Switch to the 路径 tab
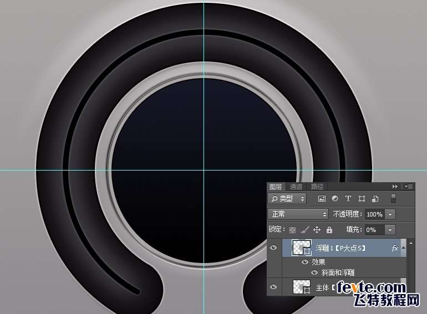The width and height of the screenshot is (427, 314). coord(317,187)
